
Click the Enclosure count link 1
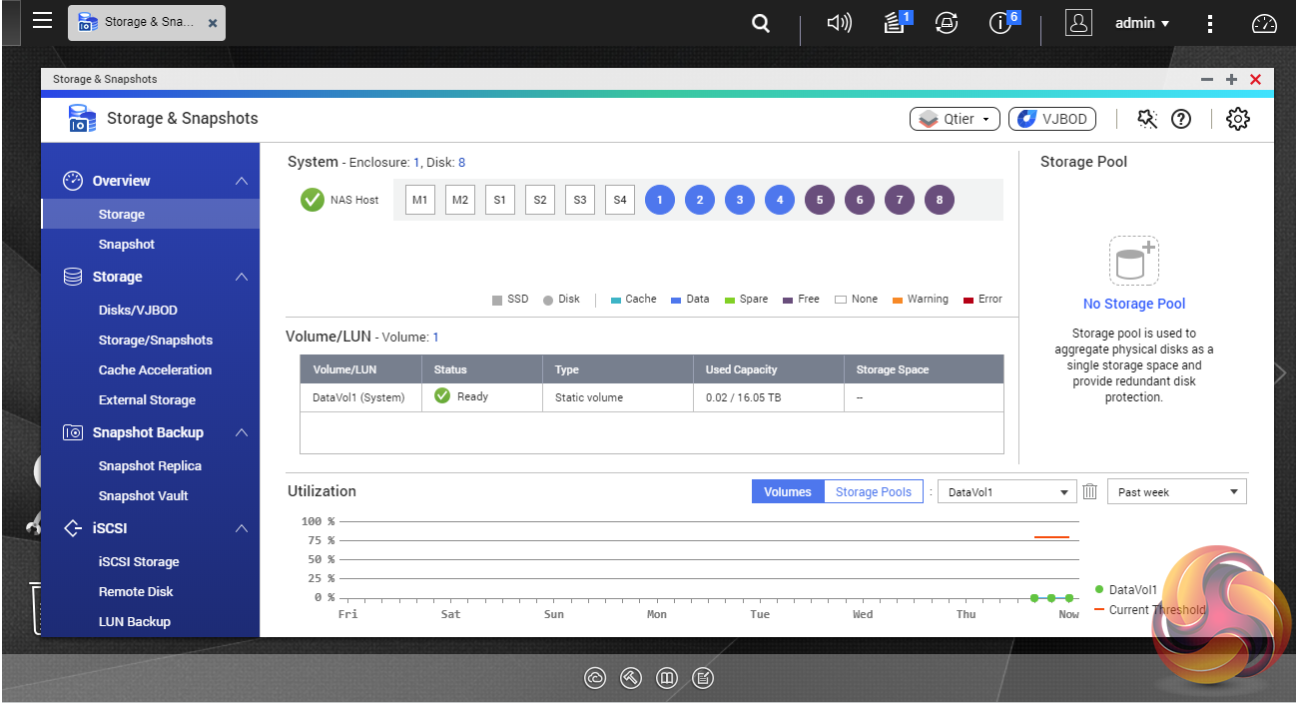pyautogui.click(x=416, y=162)
